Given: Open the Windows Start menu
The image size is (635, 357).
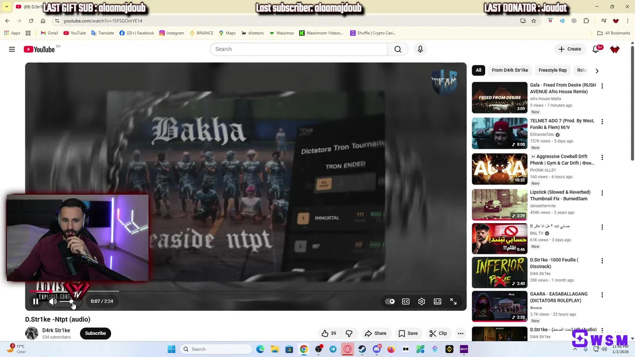Looking at the screenshot, I should point(172,349).
